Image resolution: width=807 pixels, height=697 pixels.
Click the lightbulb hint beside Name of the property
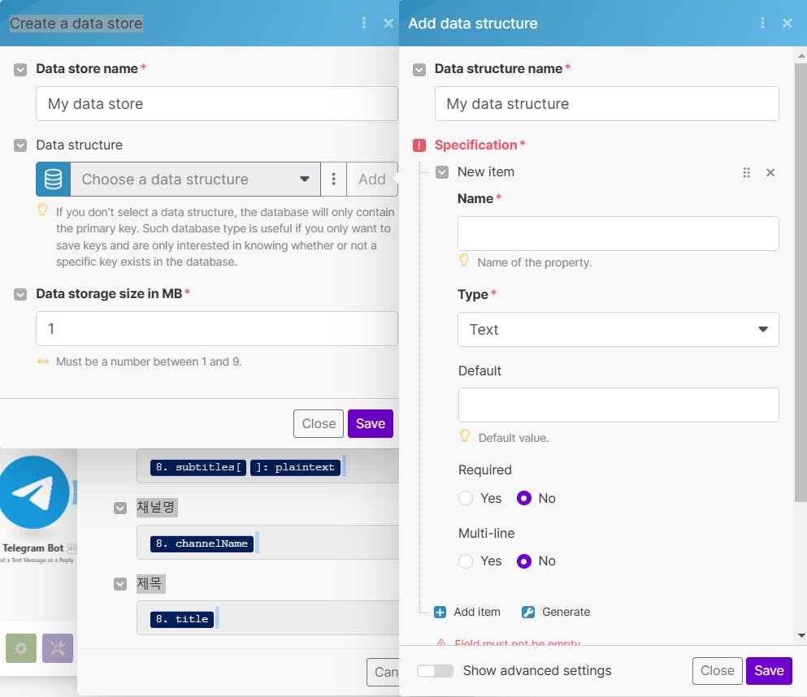pyautogui.click(x=464, y=260)
